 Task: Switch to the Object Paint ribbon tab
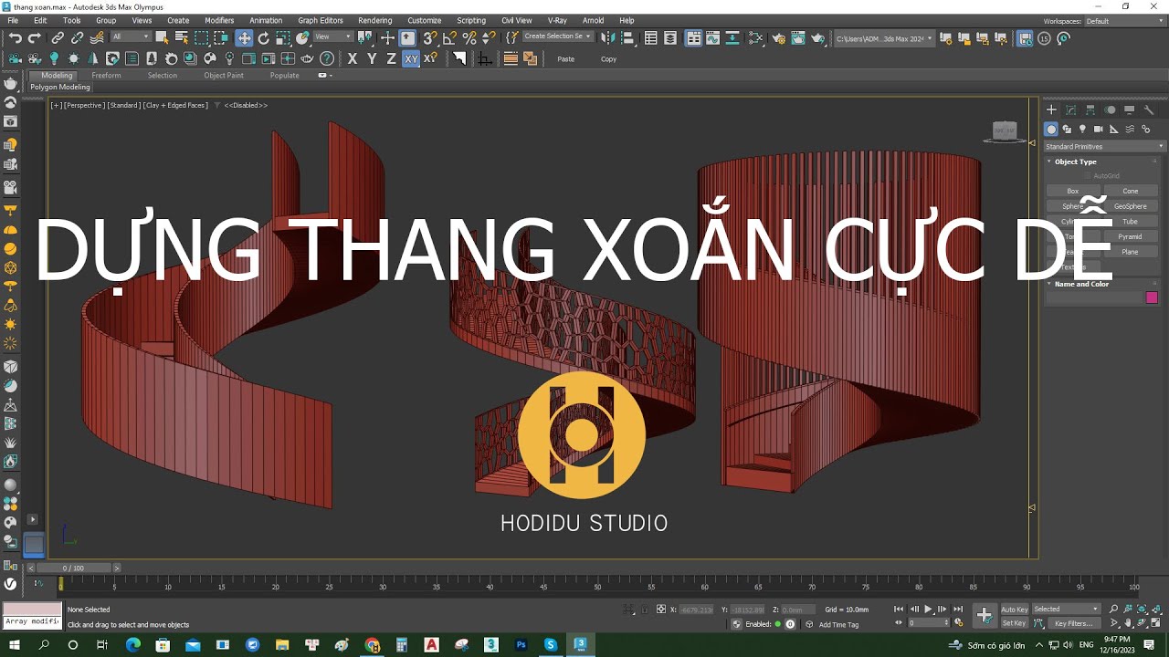click(224, 76)
